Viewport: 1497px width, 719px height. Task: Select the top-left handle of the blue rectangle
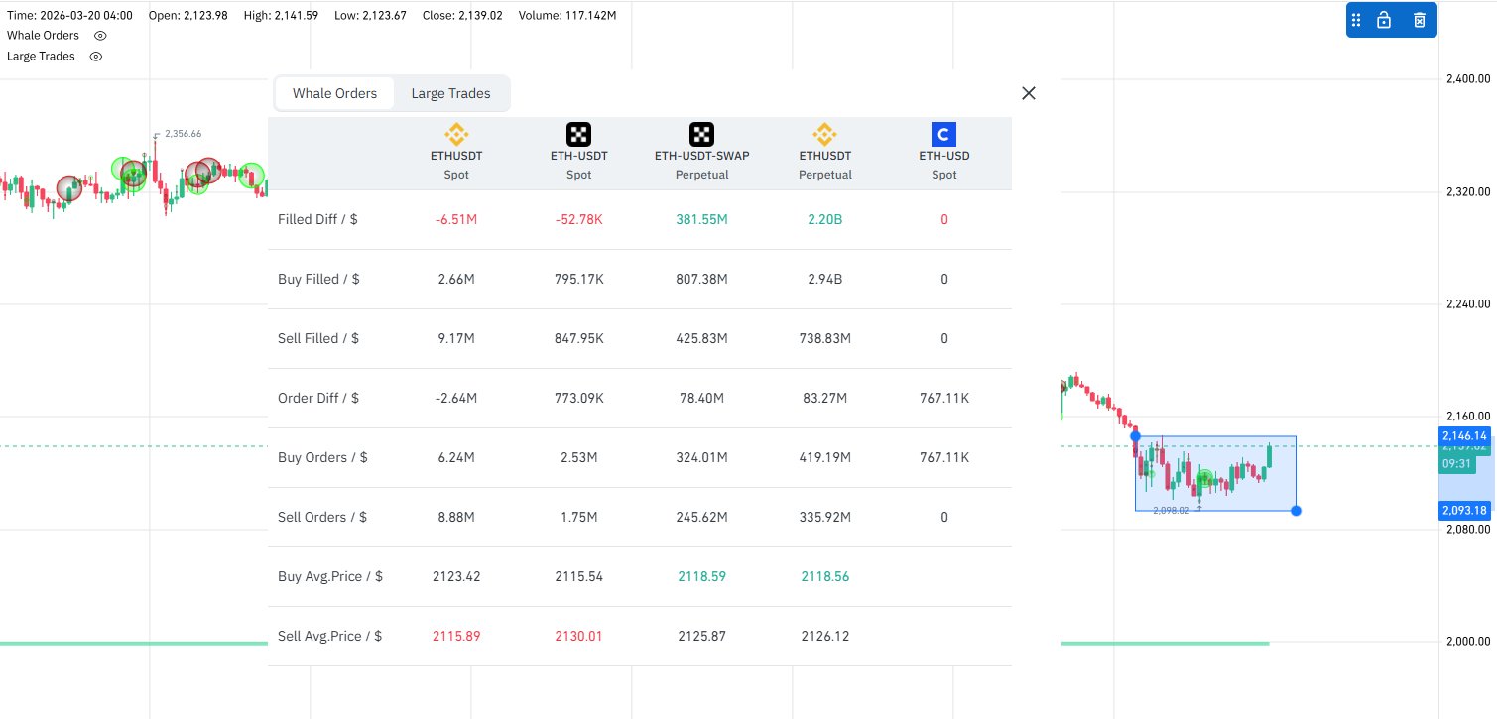1135,436
